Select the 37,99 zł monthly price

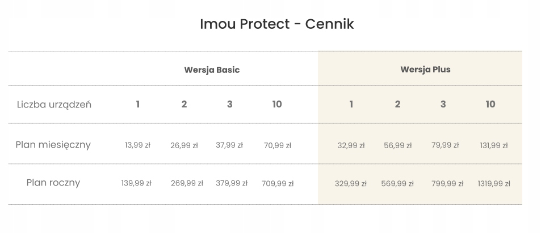[229, 145]
